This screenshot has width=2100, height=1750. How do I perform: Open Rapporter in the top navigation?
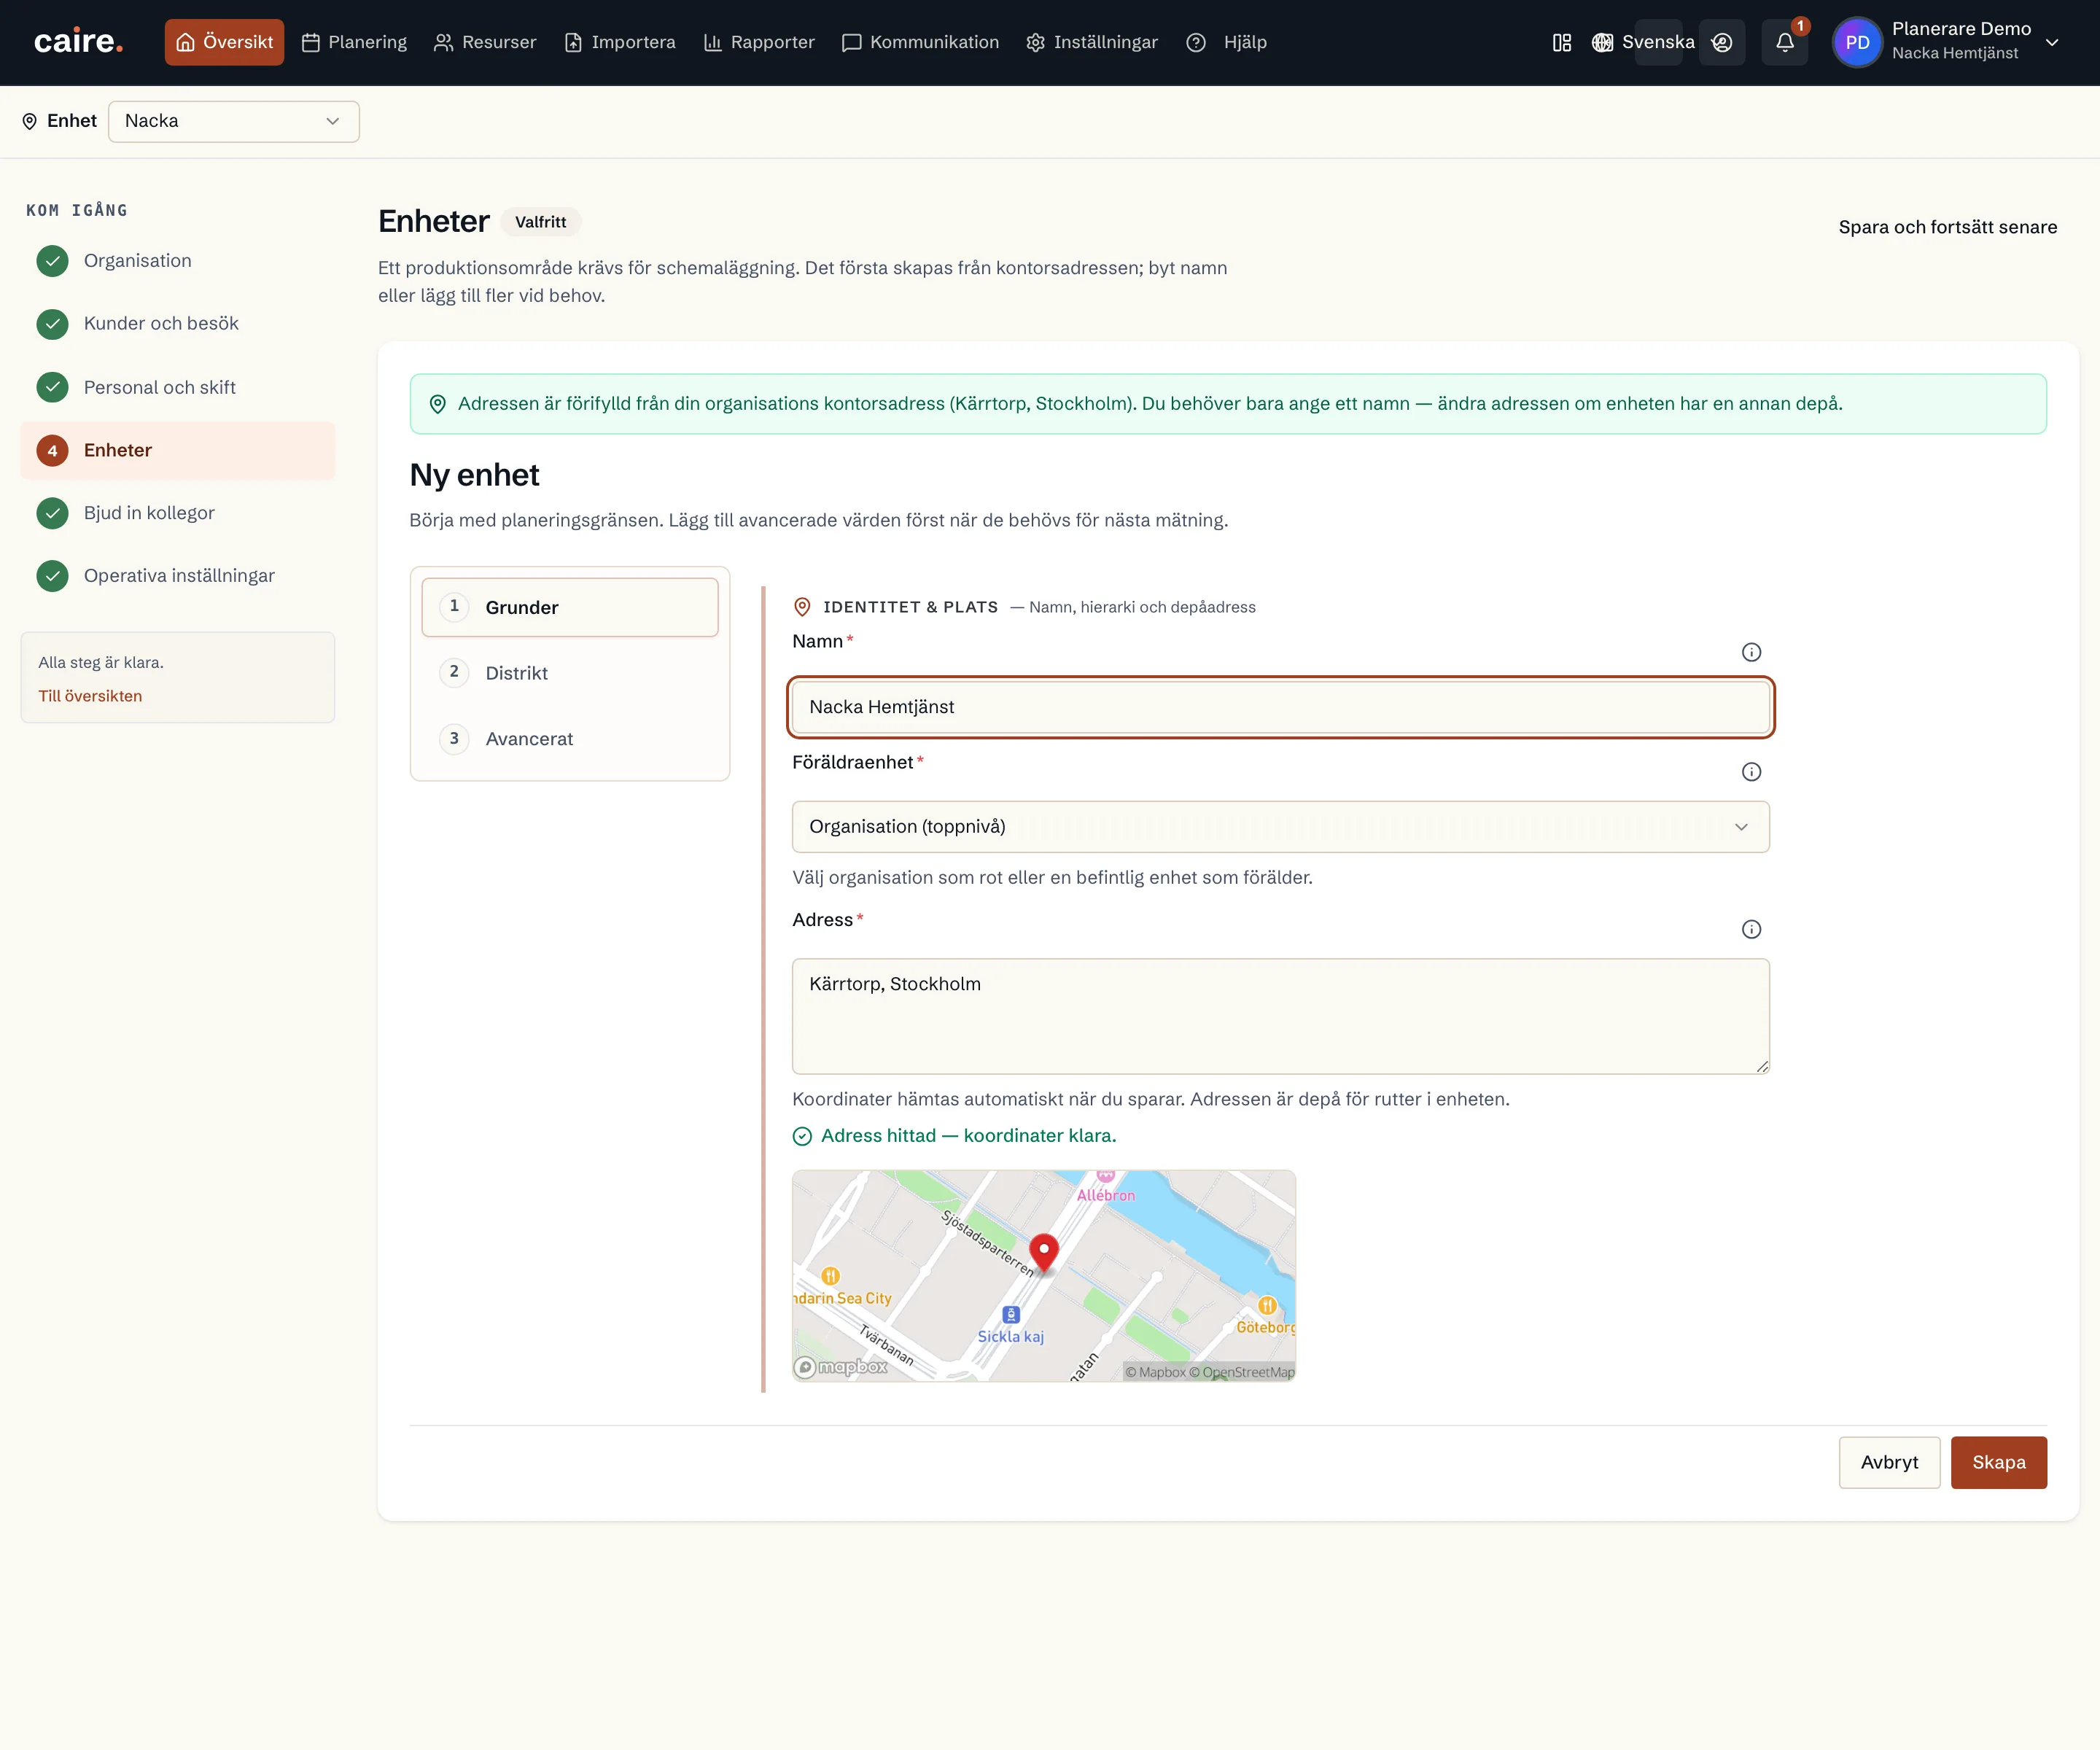pos(759,42)
